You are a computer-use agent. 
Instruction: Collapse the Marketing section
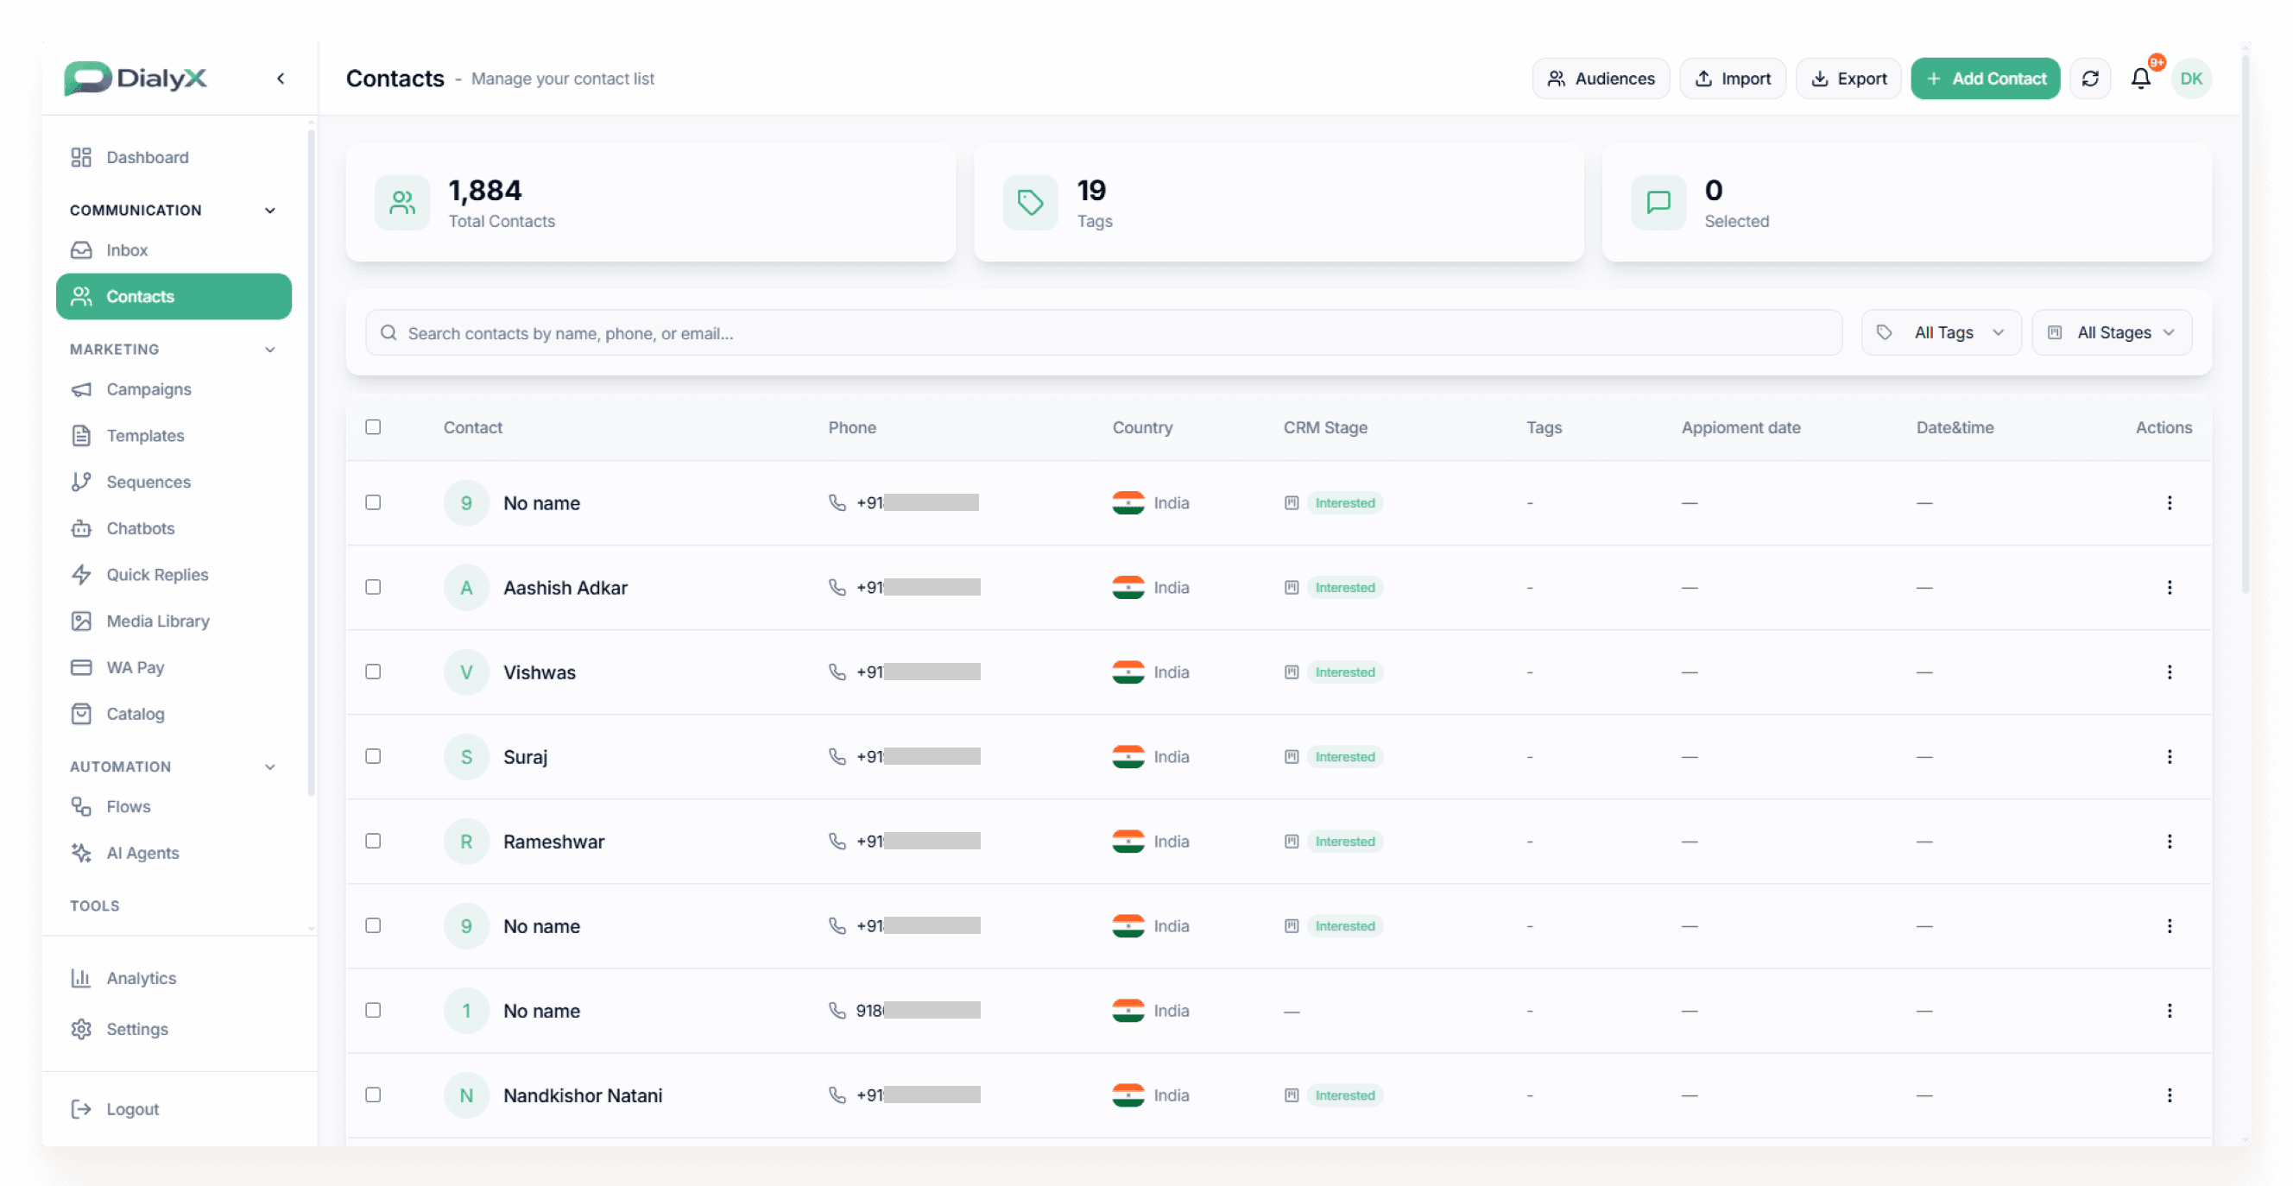[269, 350]
